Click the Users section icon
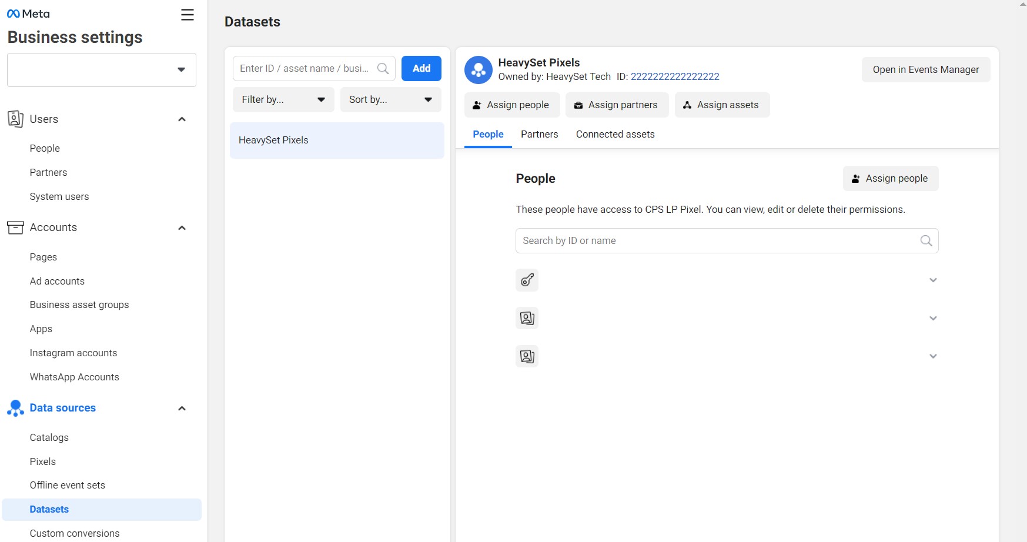Image resolution: width=1027 pixels, height=542 pixels. [15, 119]
